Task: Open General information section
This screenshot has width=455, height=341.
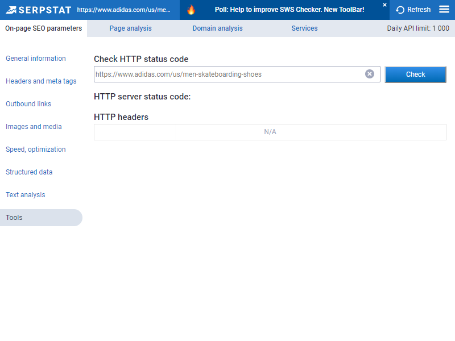Action: coord(36,59)
